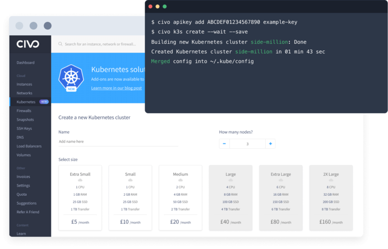This screenshot has width=388, height=249.
Task: Open Load Balancers in the sidebar
Action: (29, 146)
